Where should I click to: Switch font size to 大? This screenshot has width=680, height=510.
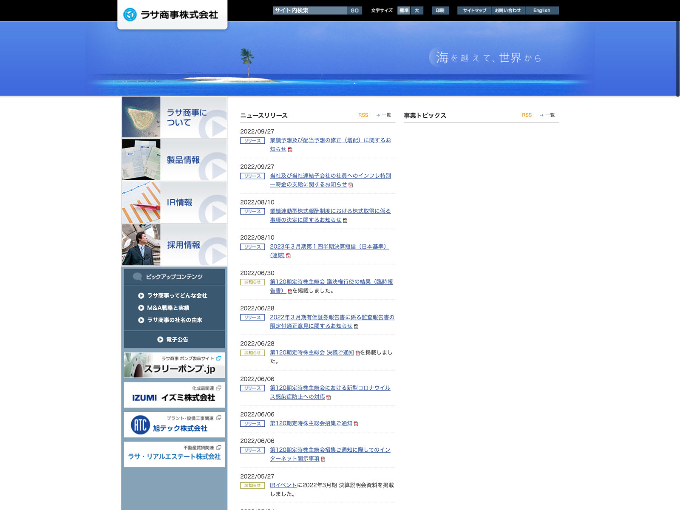pos(417,11)
